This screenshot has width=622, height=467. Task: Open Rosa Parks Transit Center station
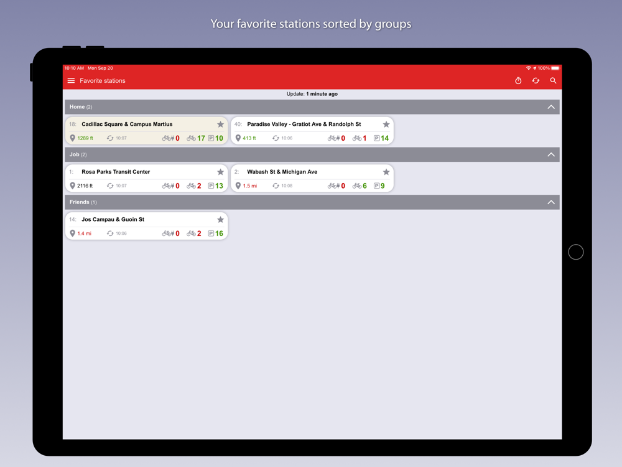click(x=146, y=178)
